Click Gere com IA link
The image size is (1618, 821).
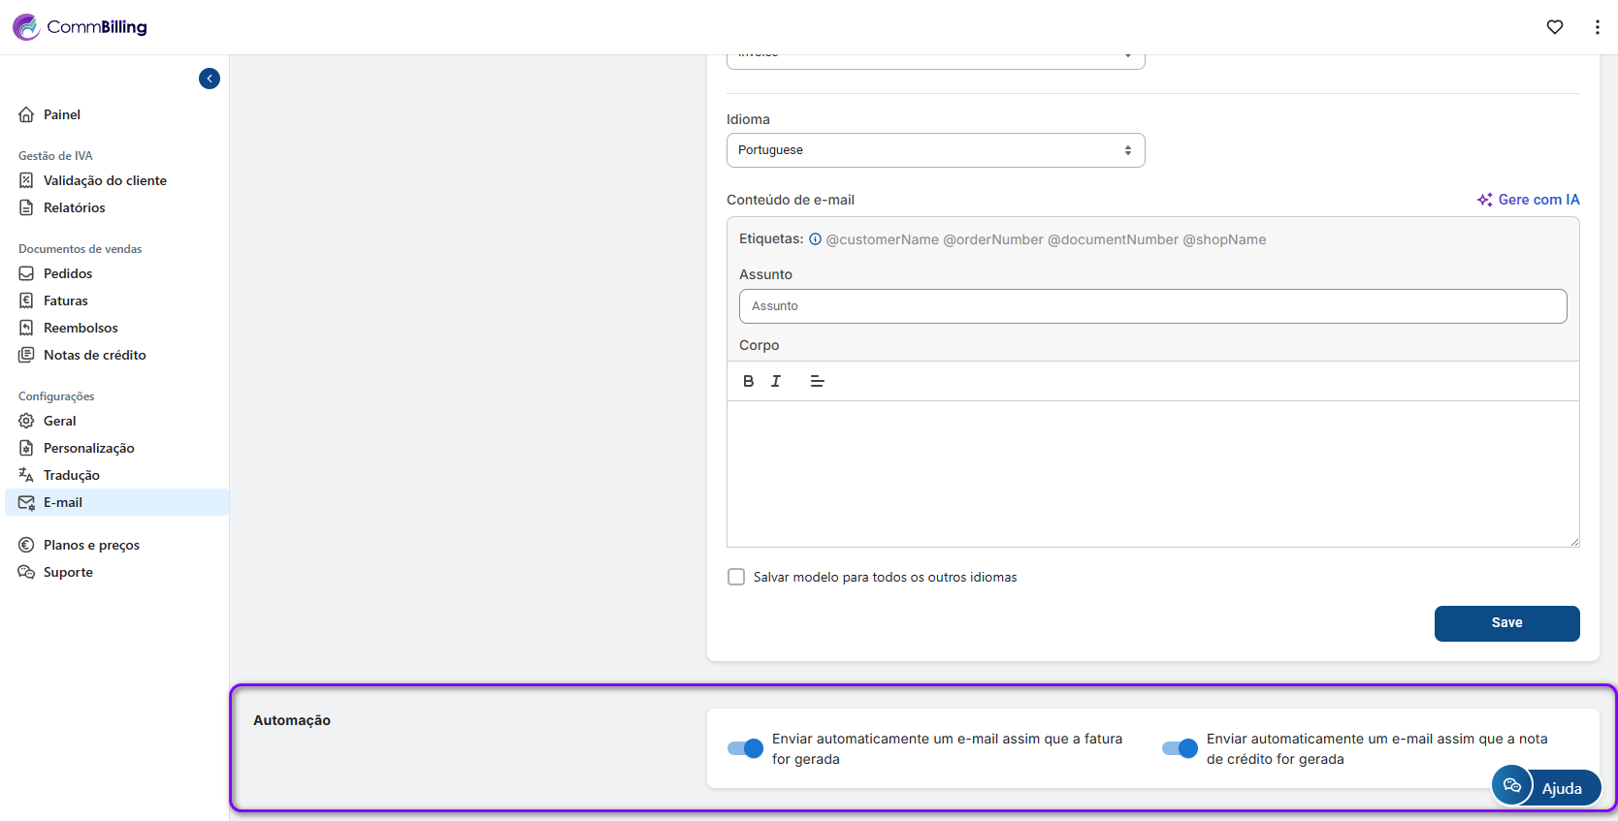coord(1529,200)
